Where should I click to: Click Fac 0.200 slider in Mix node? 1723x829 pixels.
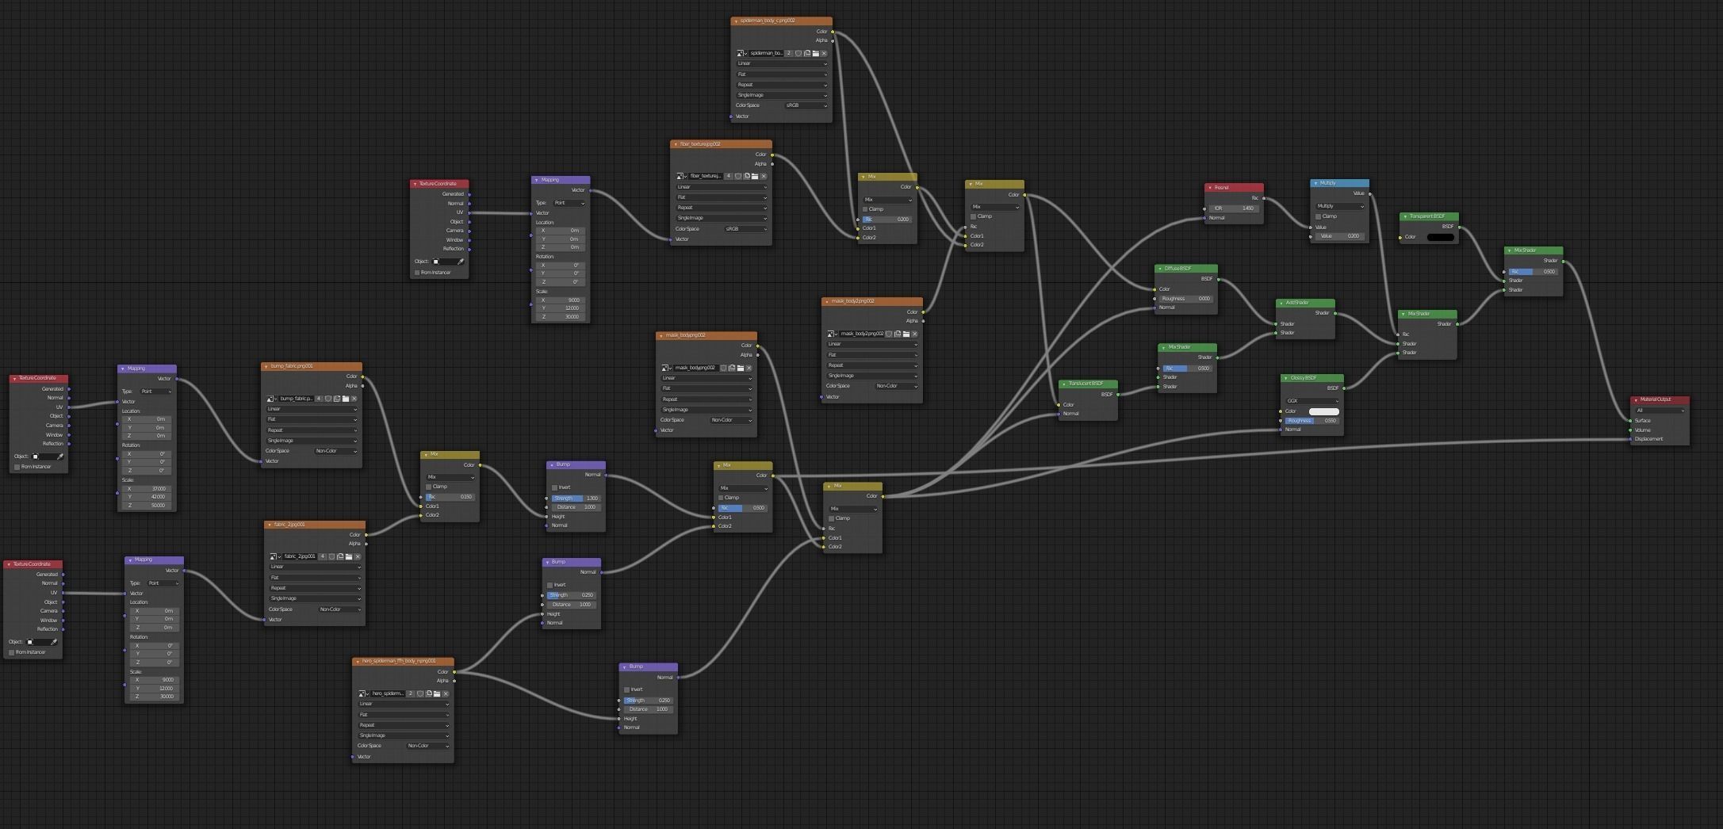pyautogui.click(x=887, y=220)
